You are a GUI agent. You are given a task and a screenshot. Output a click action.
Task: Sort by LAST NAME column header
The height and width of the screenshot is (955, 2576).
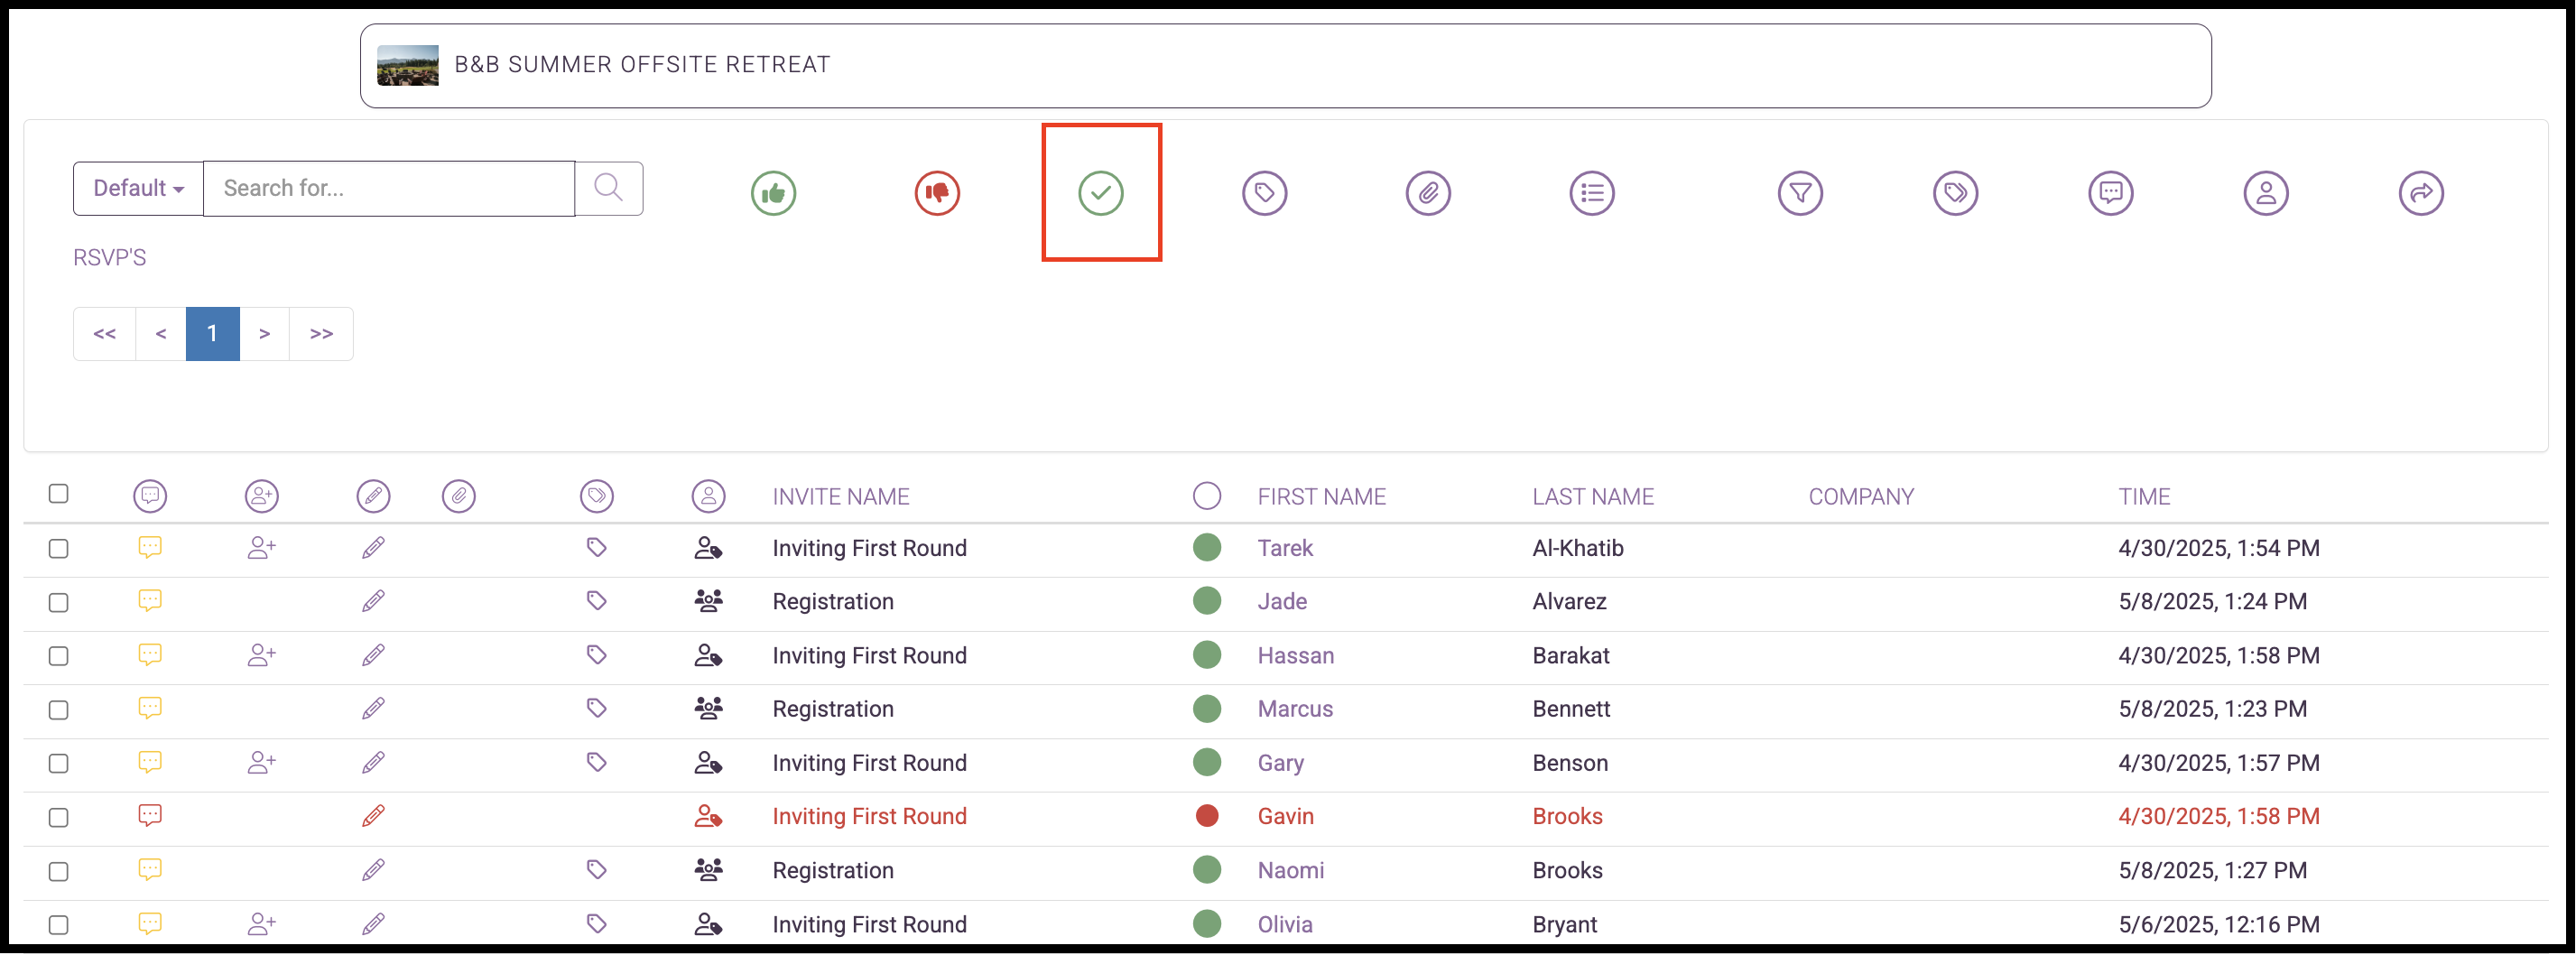pos(1593,497)
